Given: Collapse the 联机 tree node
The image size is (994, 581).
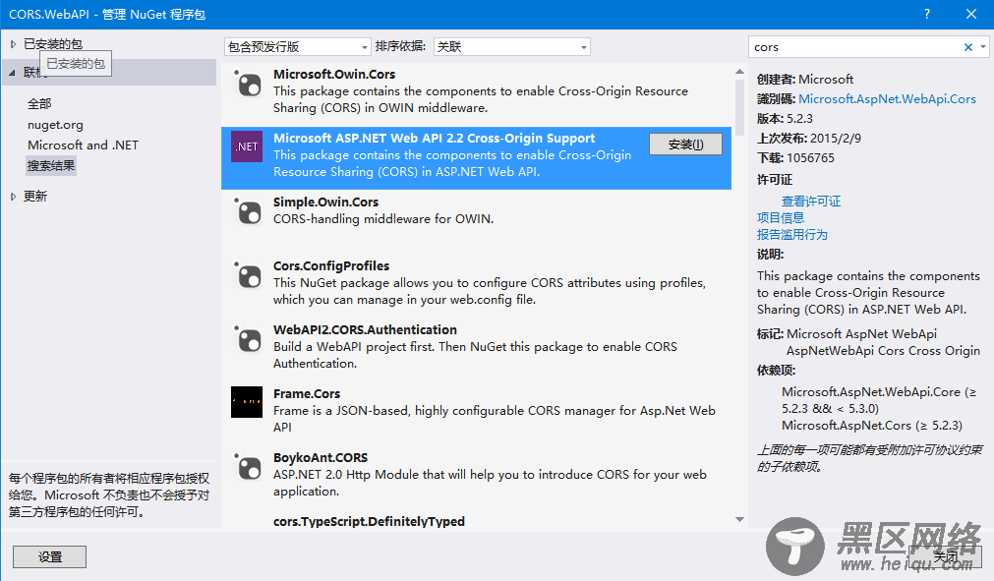Looking at the screenshot, I should click(13, 73).
